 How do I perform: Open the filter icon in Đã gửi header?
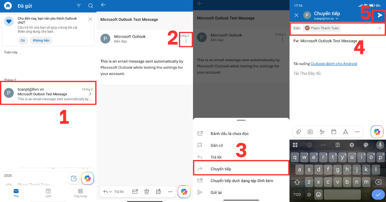click(x=79, y=6)
